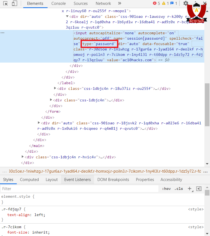
Task: Open <style> source link for .r-7cikom
Action: click(x=196, y=227)
